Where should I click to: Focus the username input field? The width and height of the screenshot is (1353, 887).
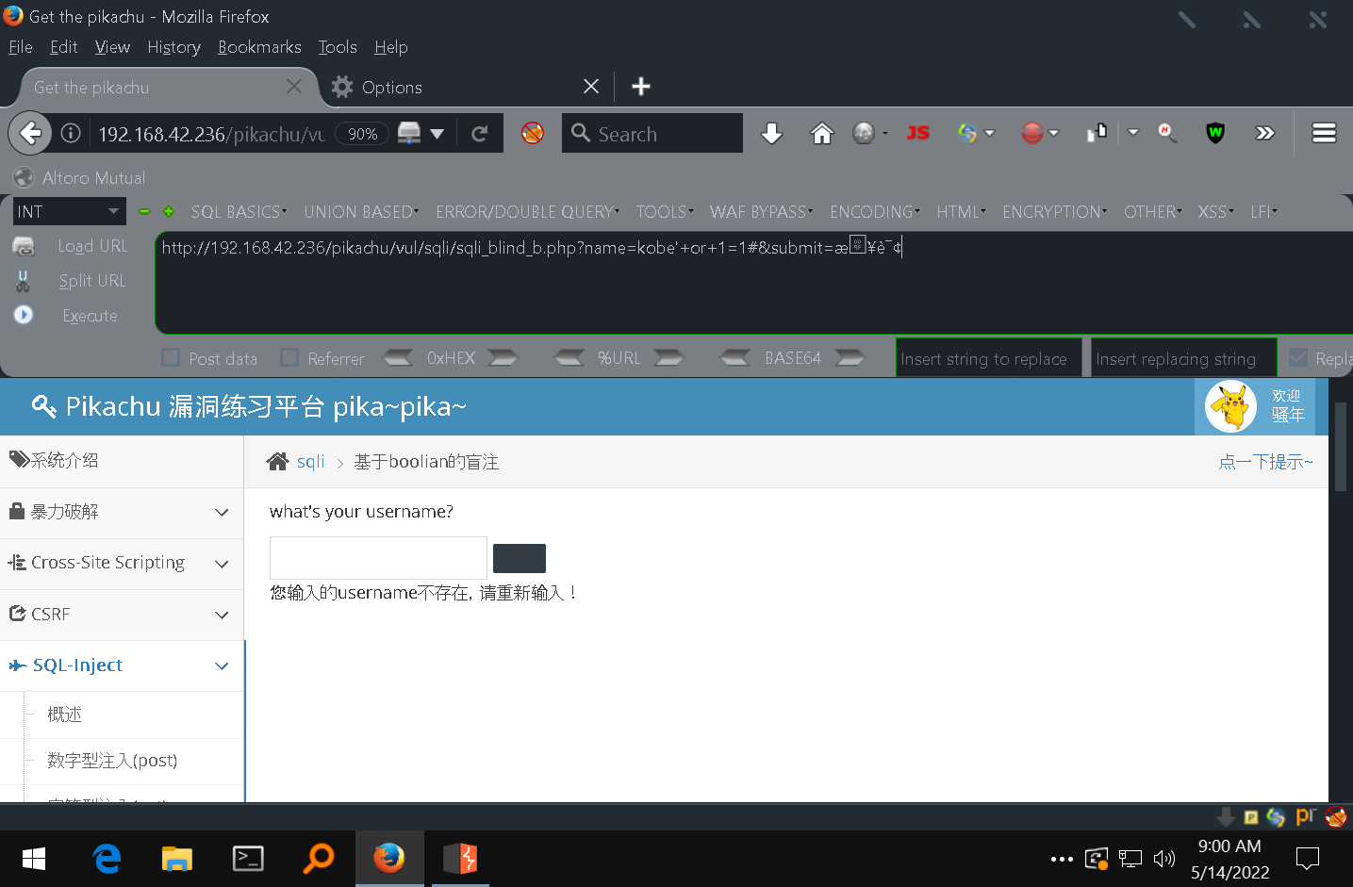(378, 558)
